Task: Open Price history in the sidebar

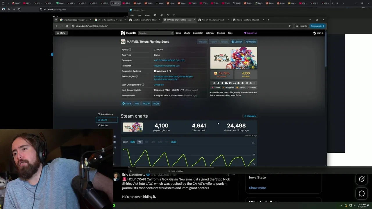Action: point(105,114)
